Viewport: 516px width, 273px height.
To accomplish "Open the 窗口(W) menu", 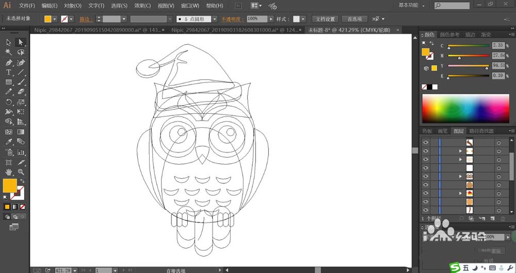I will (190, 6).
